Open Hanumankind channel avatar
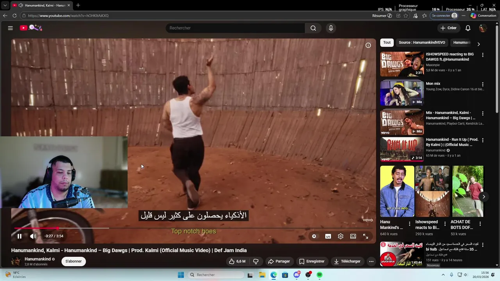500x281 pixels. (16, 261)
